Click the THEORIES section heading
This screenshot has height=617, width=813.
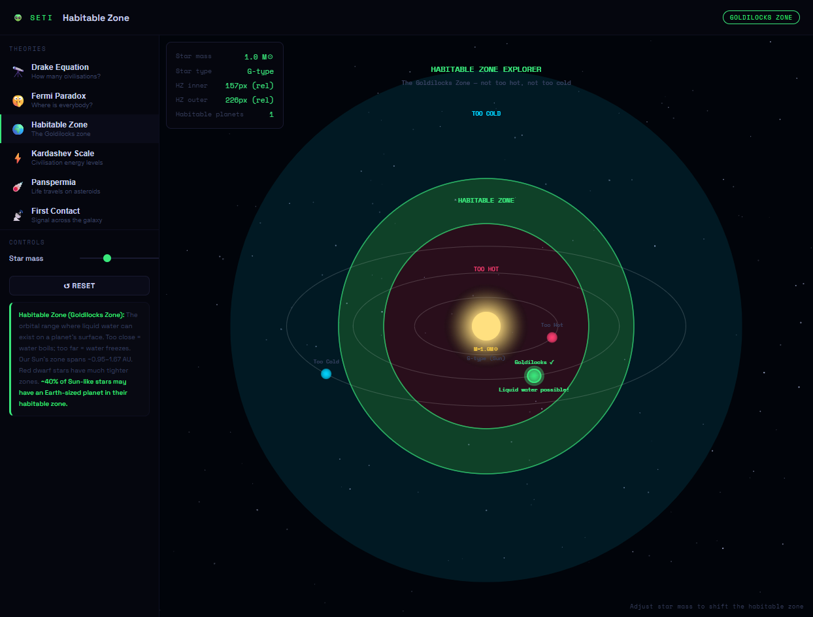27,49
